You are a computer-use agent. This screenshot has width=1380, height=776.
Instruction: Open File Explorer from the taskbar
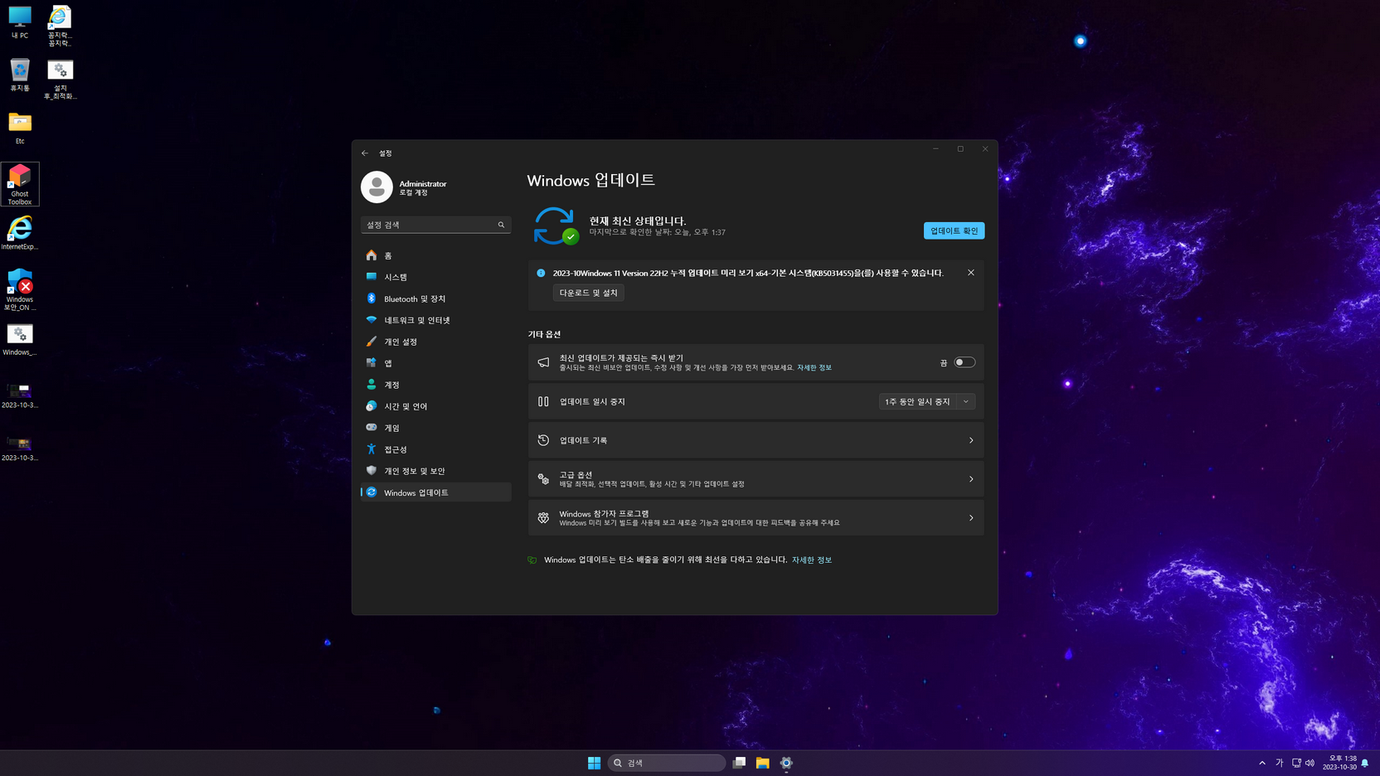point(762,763)
